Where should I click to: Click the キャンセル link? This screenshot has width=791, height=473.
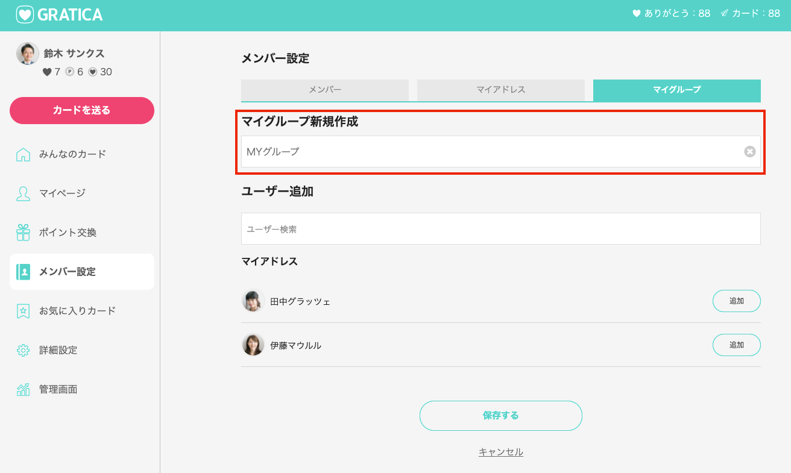point(501,452)
